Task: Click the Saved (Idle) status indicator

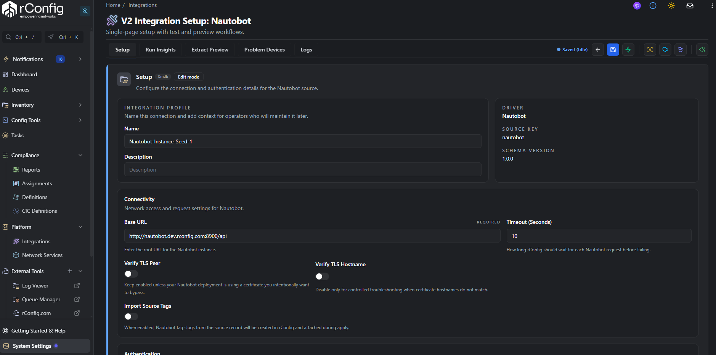Action: pos(572,50)
